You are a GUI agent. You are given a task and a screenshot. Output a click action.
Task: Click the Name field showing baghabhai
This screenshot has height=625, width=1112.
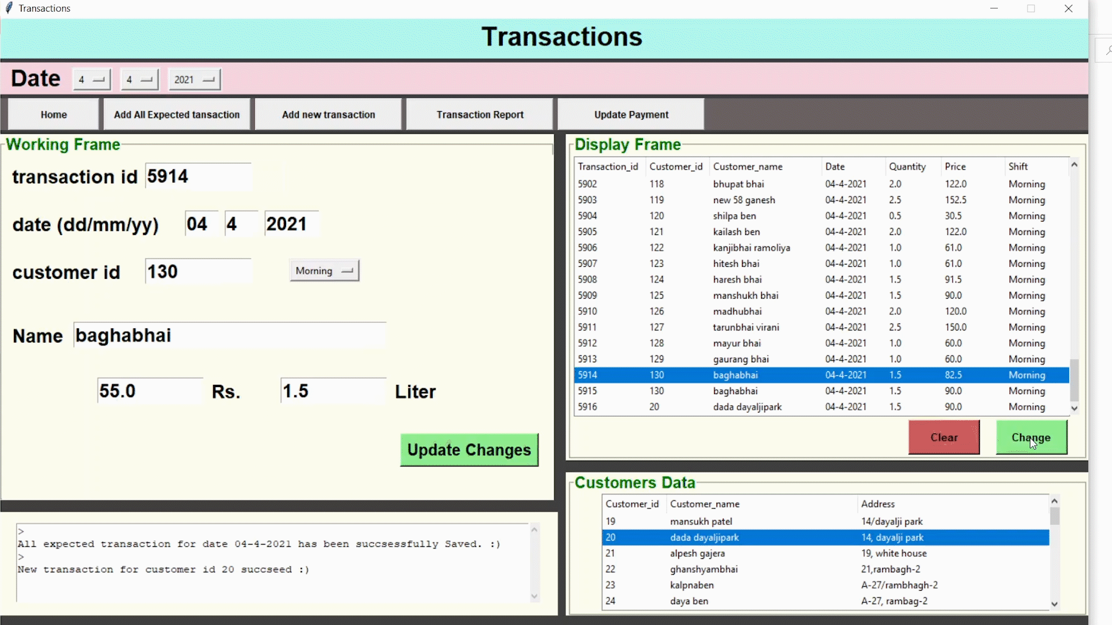coord(229,335)
